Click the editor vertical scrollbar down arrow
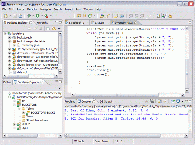 click(x=187, y=91)
